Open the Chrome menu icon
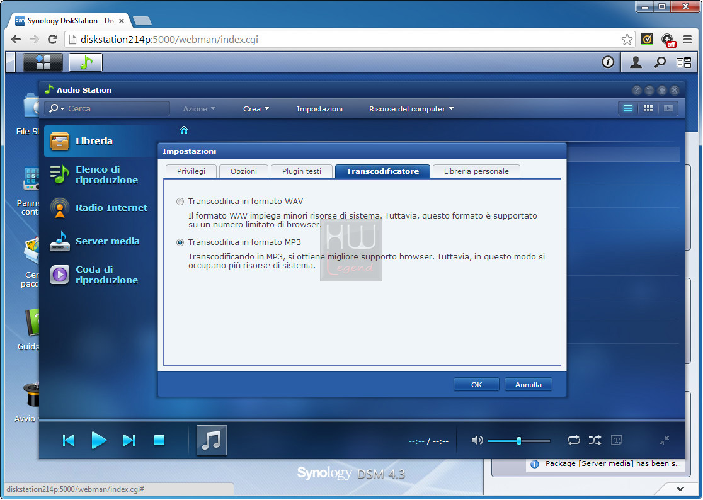The image size is (703, 500). (687, 40)
